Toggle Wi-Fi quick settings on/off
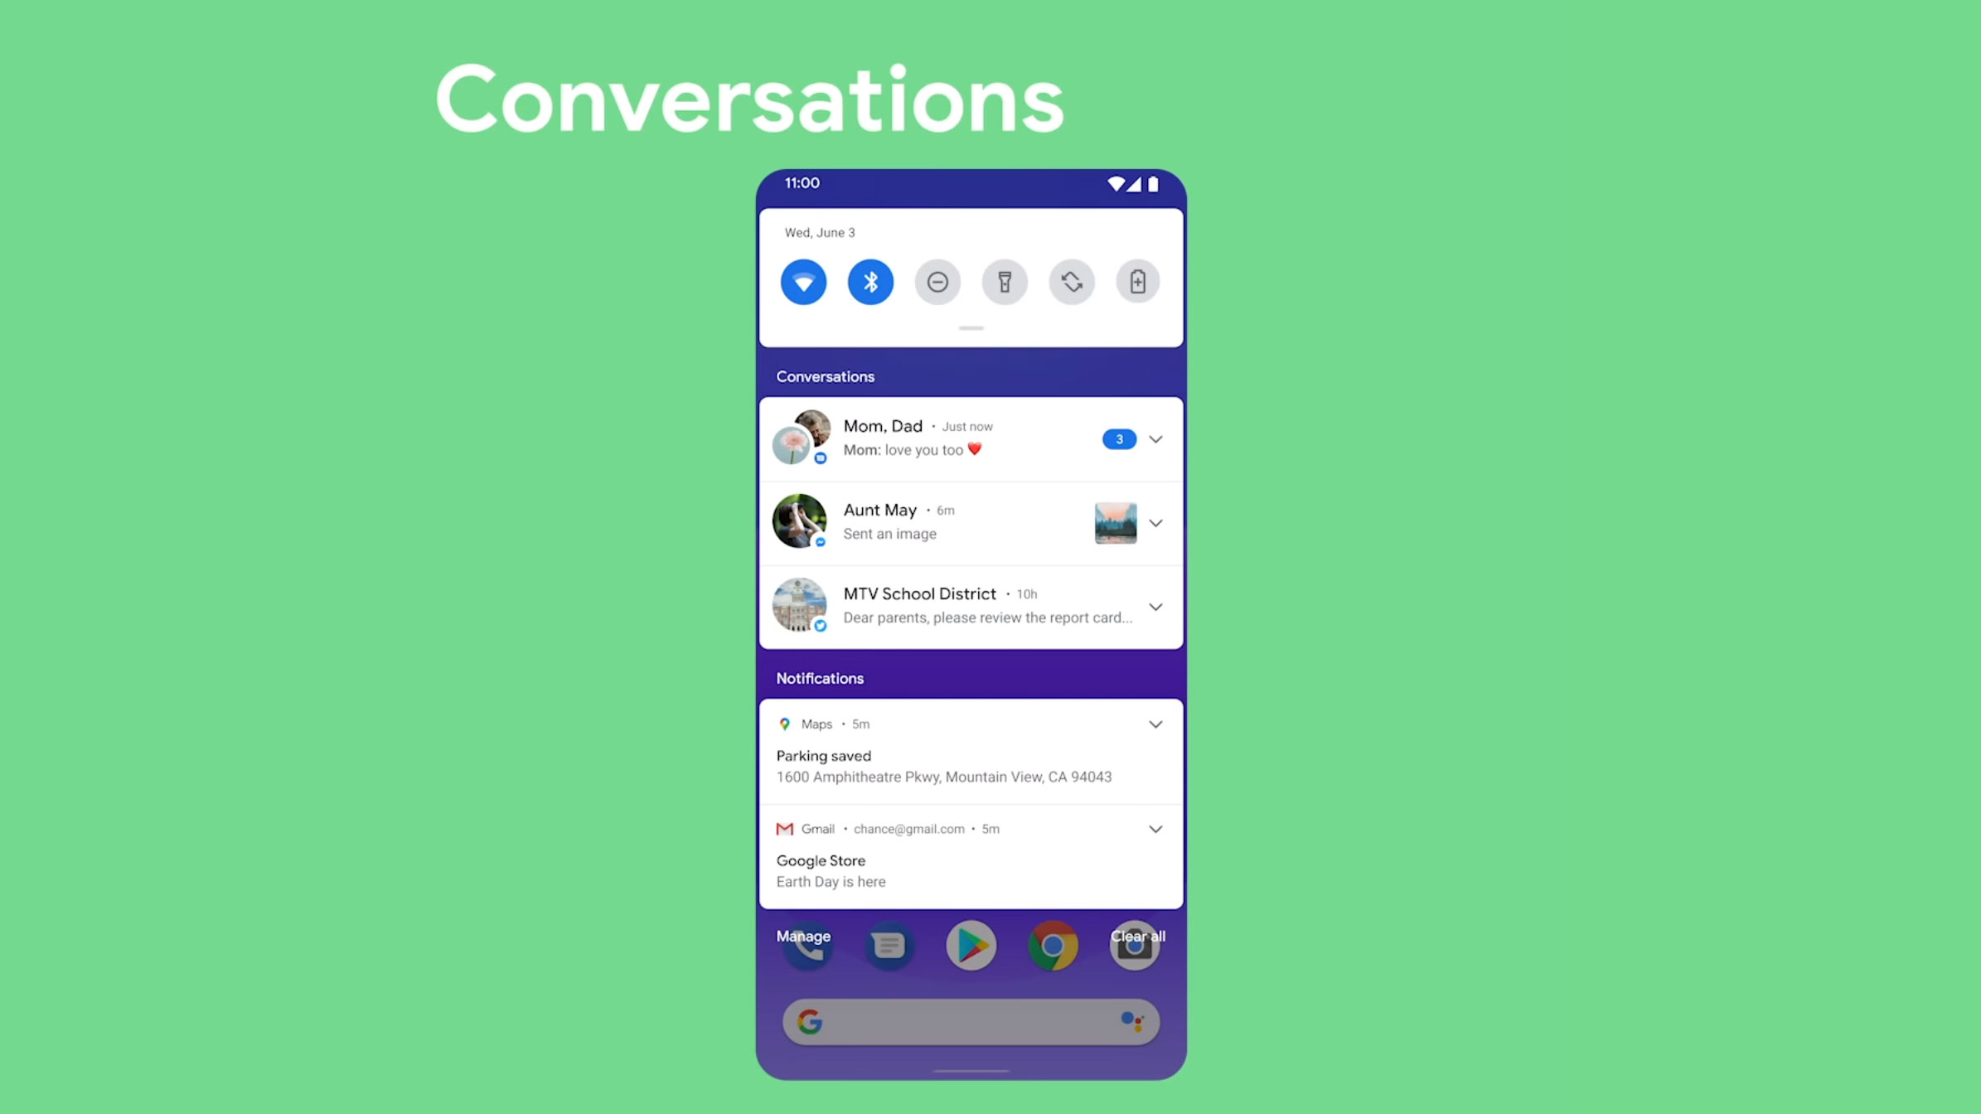Viewport: 1981px width, 1114px height. [x=804, y=282]
